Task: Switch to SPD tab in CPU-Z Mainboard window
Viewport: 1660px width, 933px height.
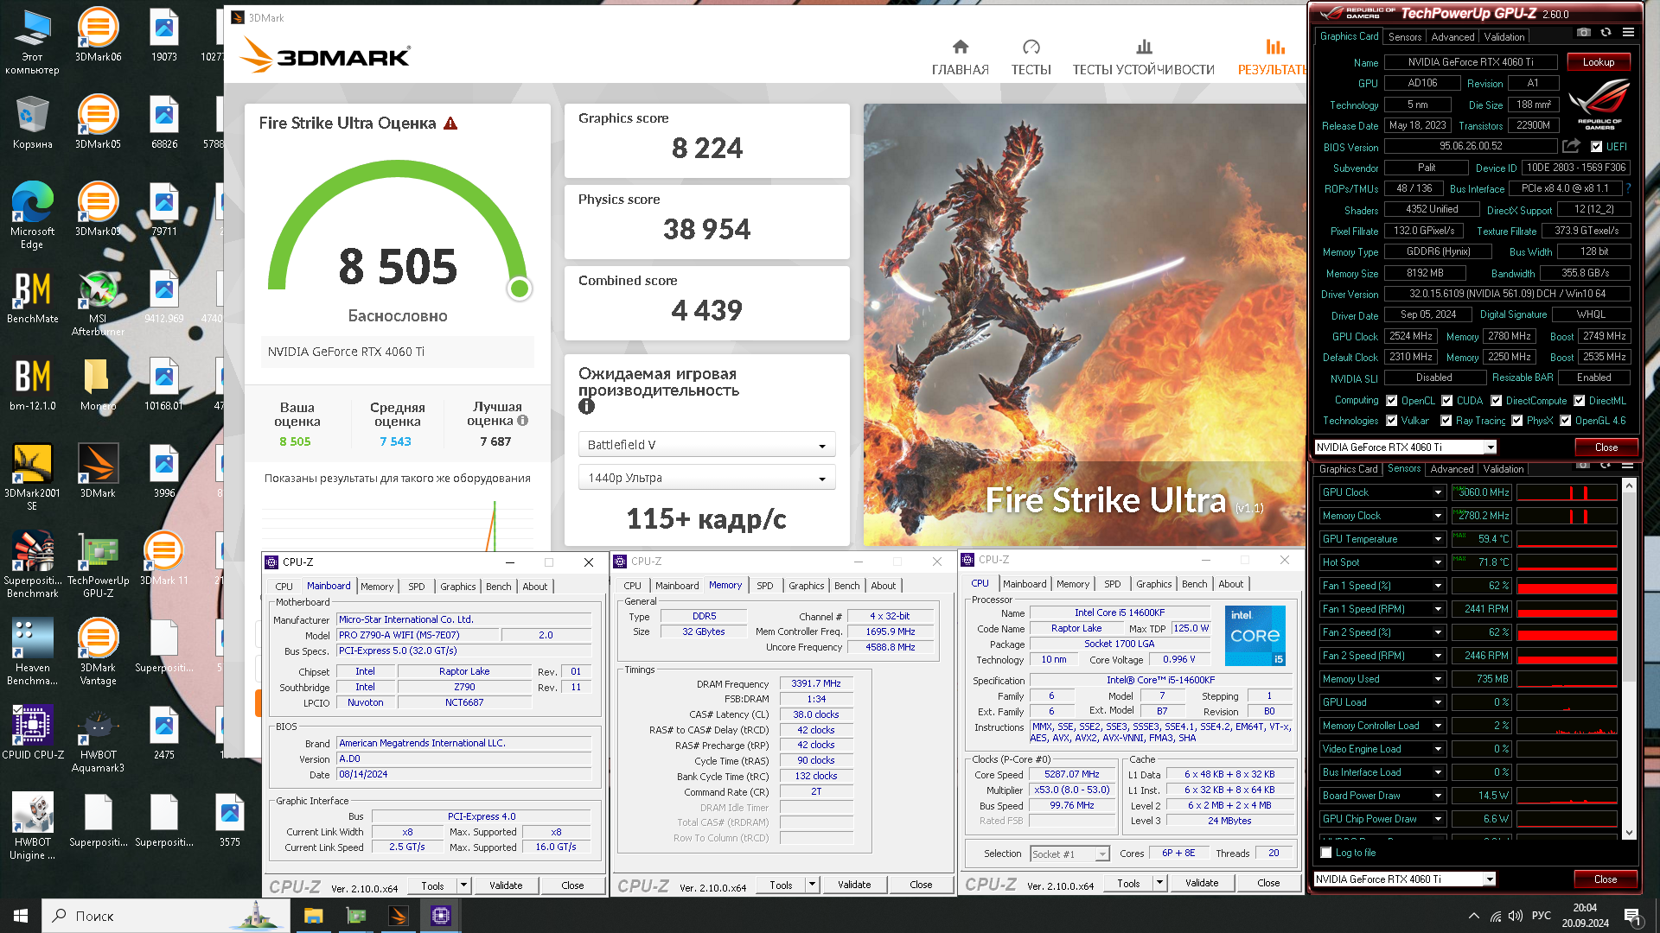Action: pyautogui.click(x=416, y=587)
